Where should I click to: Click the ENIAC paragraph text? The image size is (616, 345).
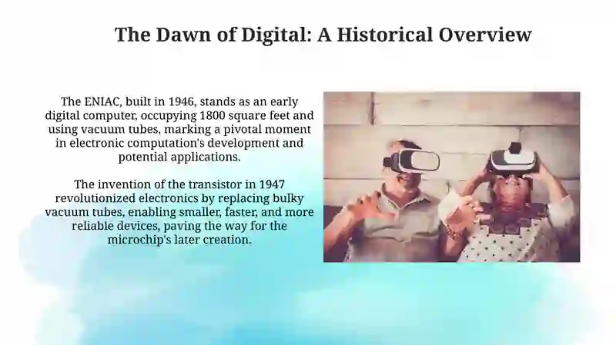pos(179,129)
